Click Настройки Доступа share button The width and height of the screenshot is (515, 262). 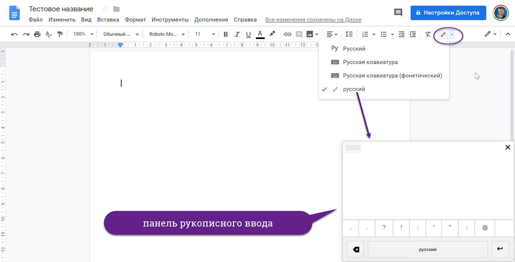(x=448, y=13)
